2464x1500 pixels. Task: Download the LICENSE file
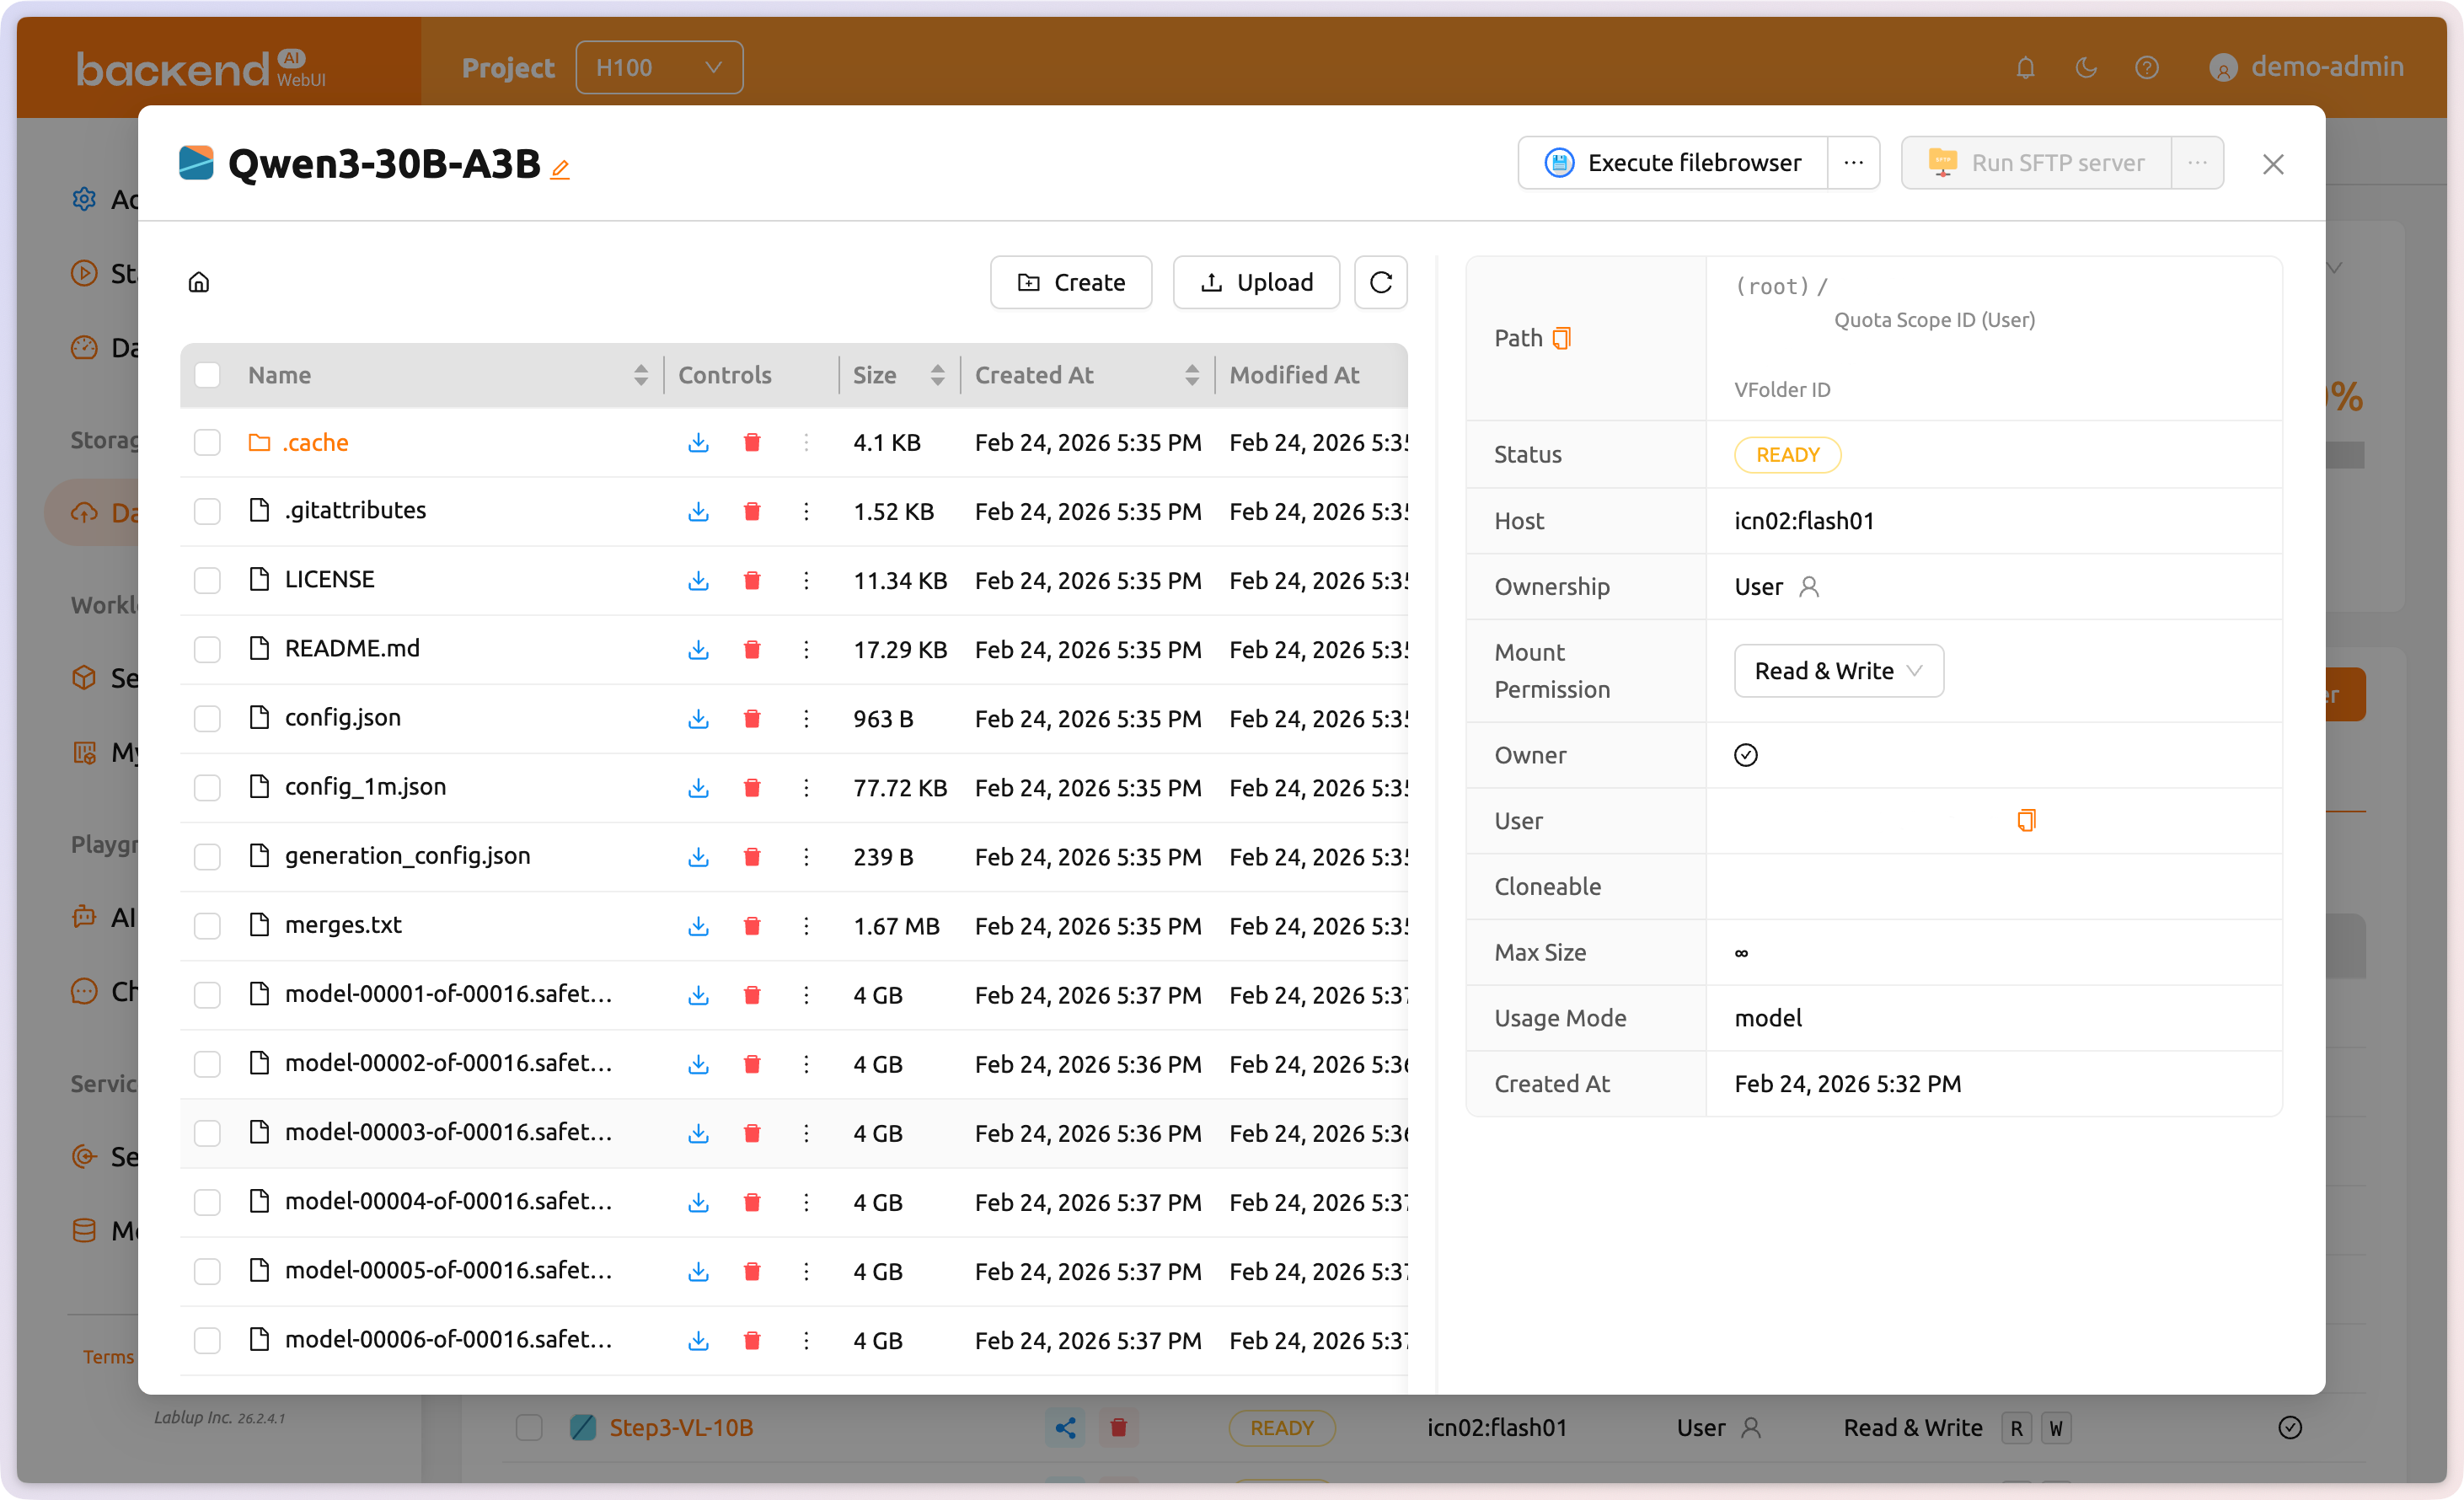698,580
